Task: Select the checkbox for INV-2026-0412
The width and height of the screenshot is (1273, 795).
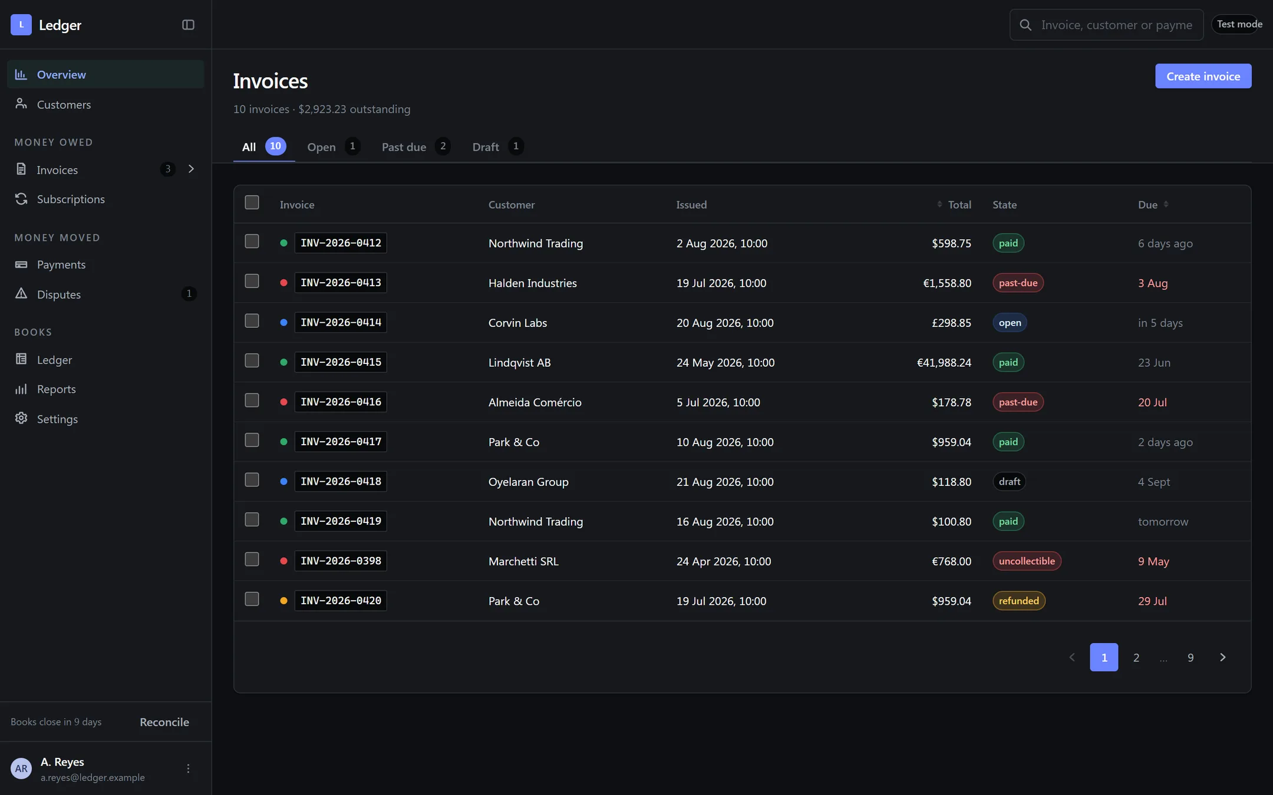Action: click(252, 241)
